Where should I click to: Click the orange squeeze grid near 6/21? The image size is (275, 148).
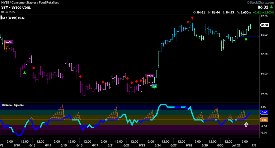(113, 113)
